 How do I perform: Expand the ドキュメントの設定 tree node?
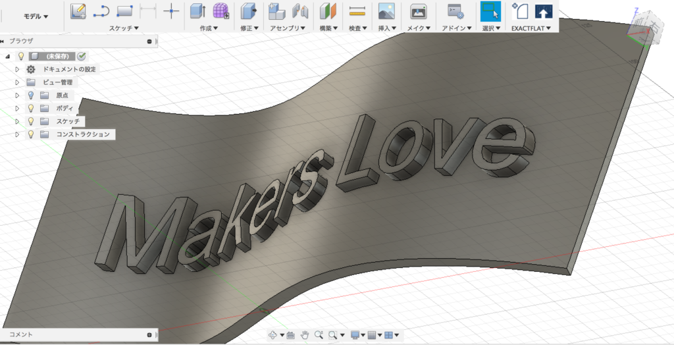[x=18, y=69]
